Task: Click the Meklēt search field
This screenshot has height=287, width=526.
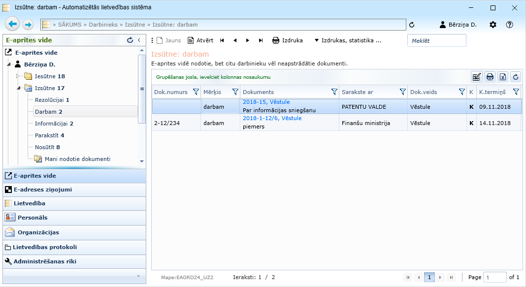Action: (436, 41)
